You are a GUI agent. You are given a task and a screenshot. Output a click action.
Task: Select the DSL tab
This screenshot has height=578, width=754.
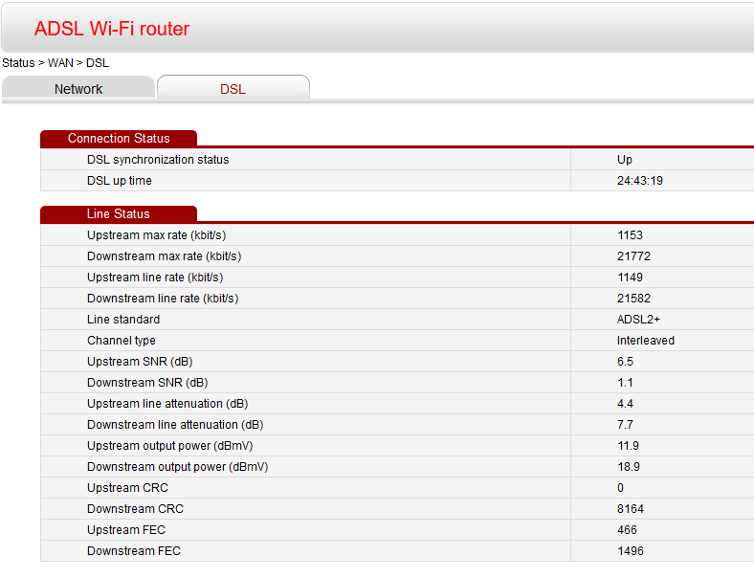click(233, 89)
